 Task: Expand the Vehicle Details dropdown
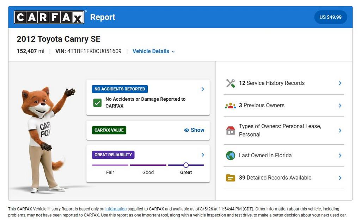coord(154,51)
